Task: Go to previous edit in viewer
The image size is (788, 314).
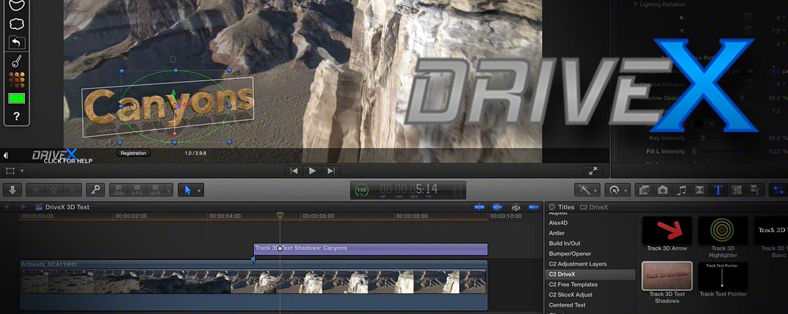Action: point(294,171)
